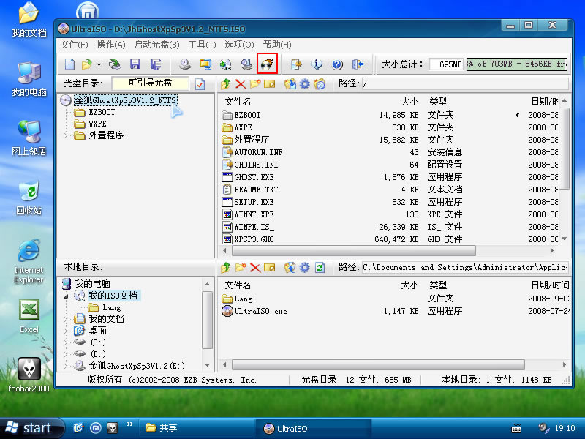Go up a level in the disc file pane

pyautogui.click(x=225, y=83)
